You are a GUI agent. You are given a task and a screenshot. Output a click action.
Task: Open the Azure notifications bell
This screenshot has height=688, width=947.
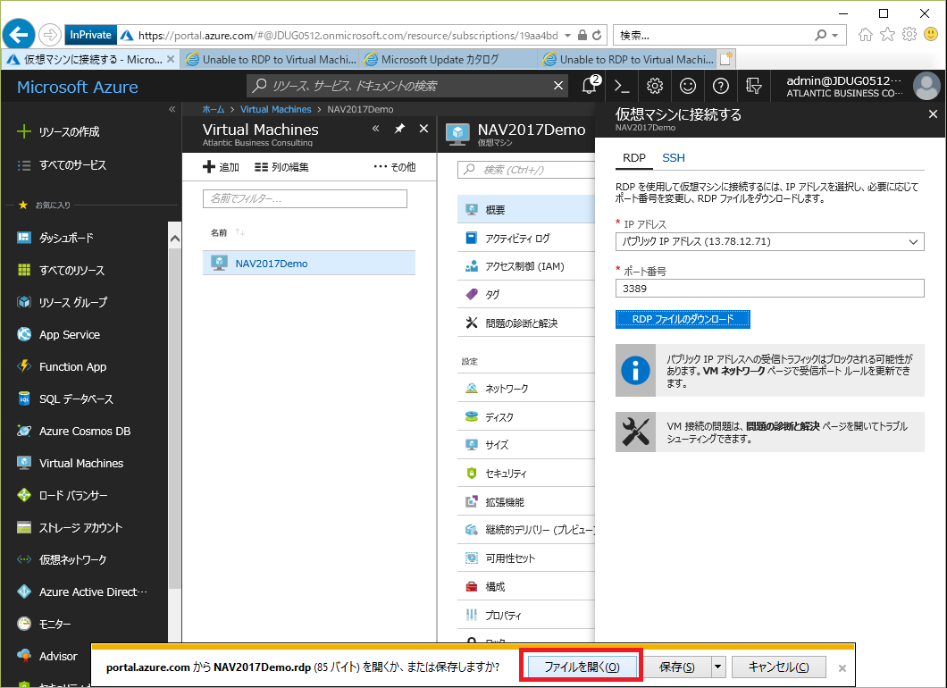[x=590, y=86]
